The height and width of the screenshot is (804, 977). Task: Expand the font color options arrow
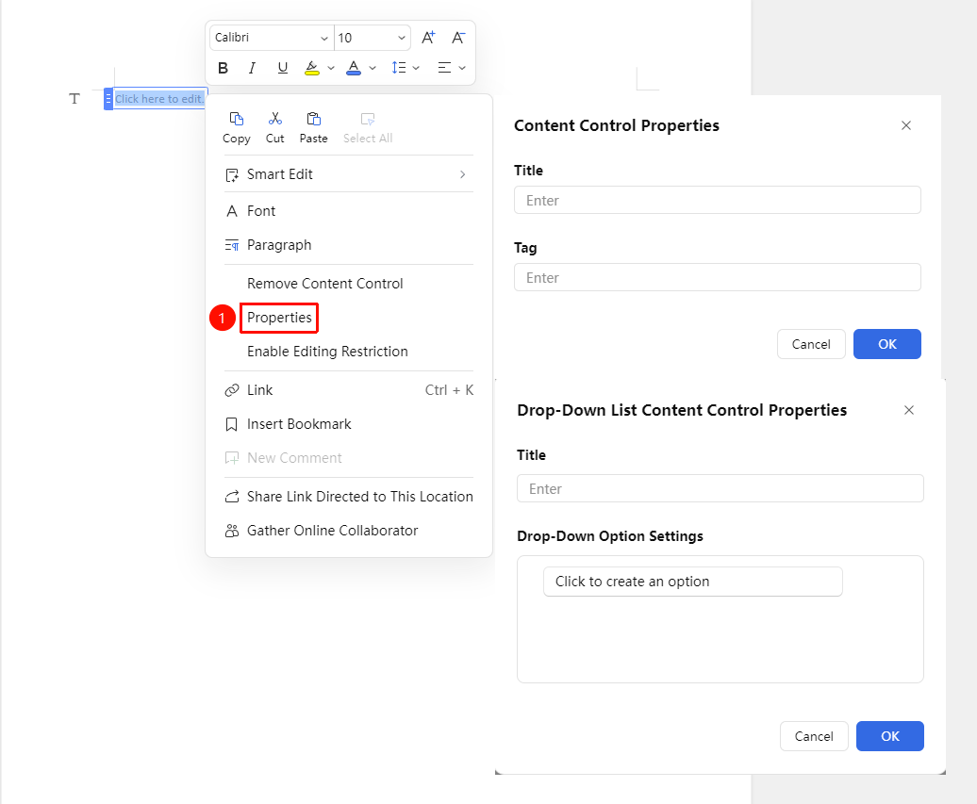(x=373, y=68)
